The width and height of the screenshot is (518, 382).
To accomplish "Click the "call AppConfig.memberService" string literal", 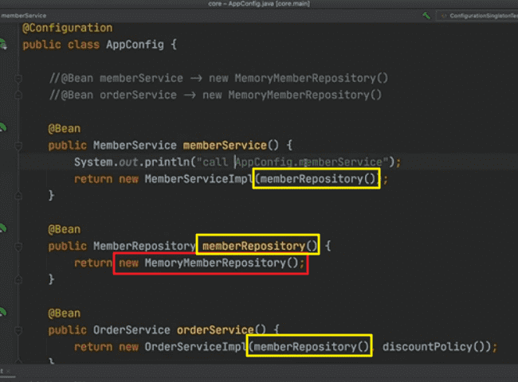I will pyautogui.click(x=292, y=162).
